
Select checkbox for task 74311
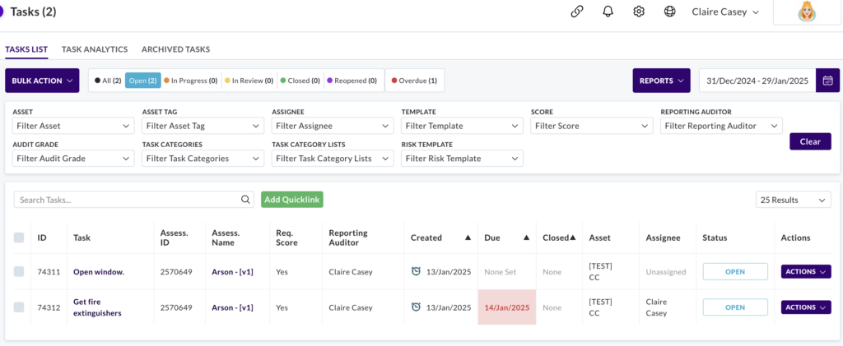click(19, 272)
